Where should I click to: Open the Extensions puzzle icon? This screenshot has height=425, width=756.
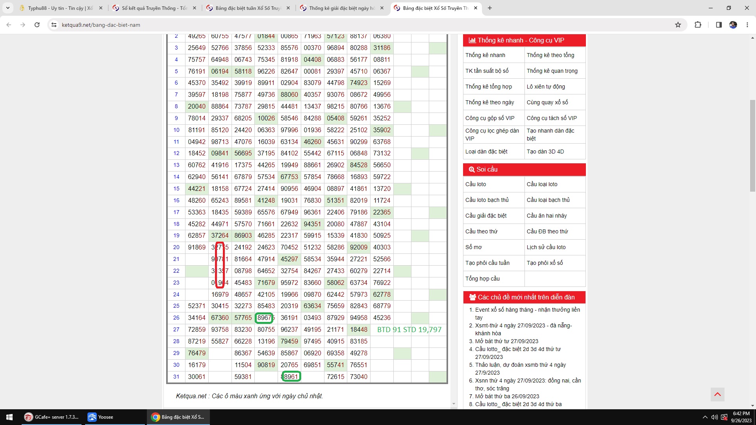point(698,25)
